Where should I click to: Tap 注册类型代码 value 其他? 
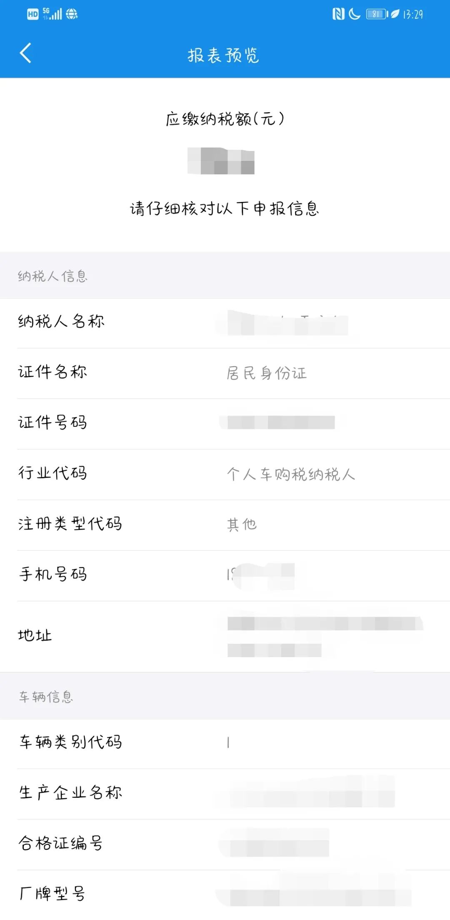click(242, 524)
